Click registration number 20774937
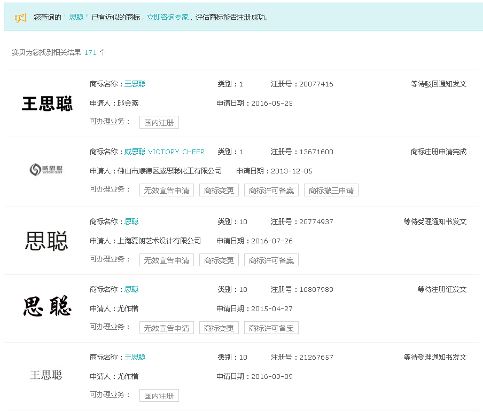This screenshot has height=412, width=483. click(x=316, y=221)
